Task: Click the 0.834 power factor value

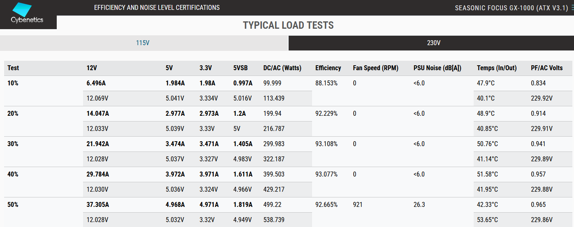Action: (x=538, y=83)
